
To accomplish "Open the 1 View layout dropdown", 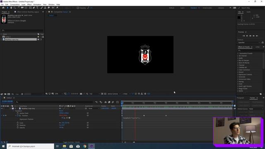I will pos(126,94).
